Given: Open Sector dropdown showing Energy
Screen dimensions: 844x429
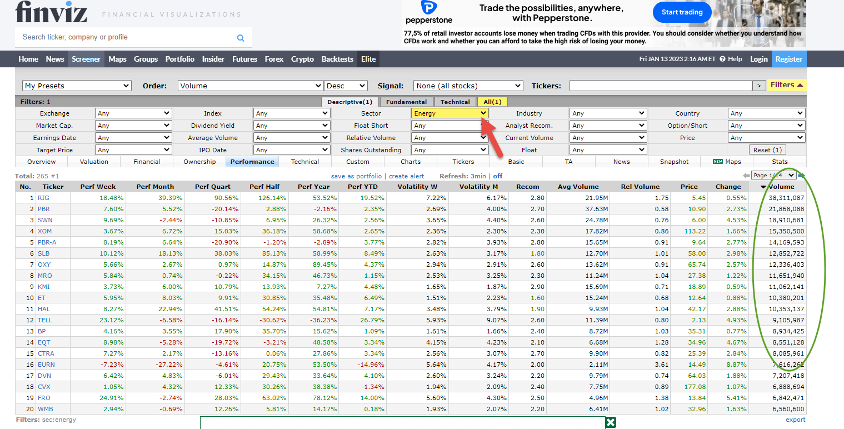Looking at the screenshot, I should click(x=450, y=113).
